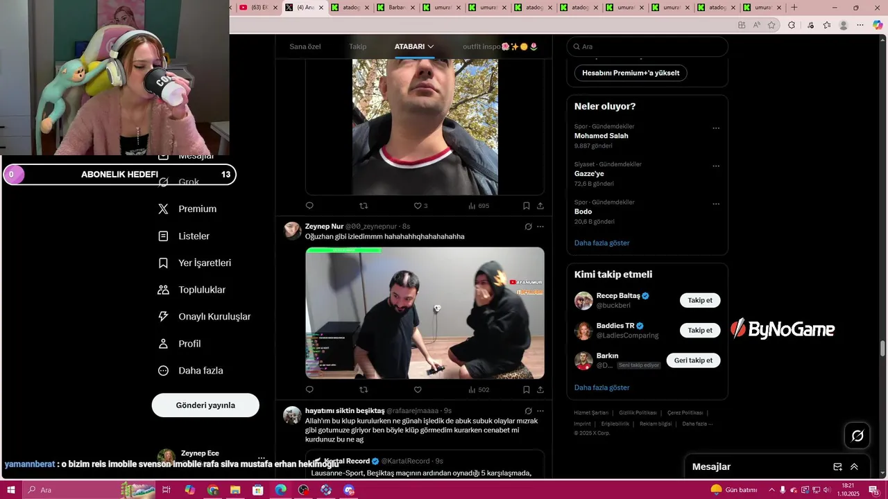
Task: Open options for Mohamed Salah trend
Action: pos(716,128)
